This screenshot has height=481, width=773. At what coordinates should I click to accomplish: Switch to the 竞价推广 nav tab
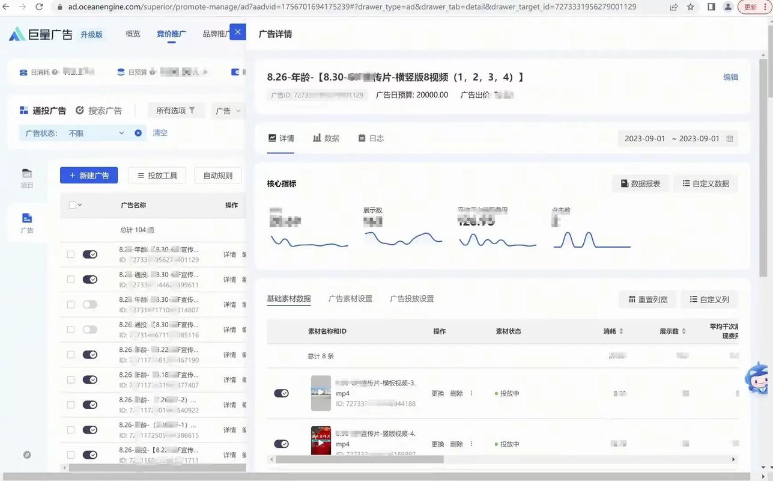coord(171,34)
